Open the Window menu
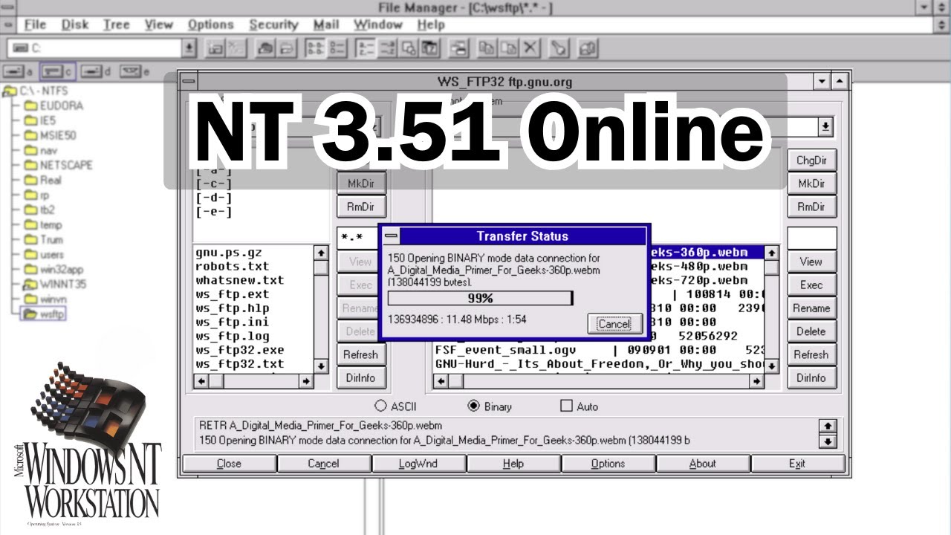The image size is (951, 535). pyautogui.click(x=378, y=25)
